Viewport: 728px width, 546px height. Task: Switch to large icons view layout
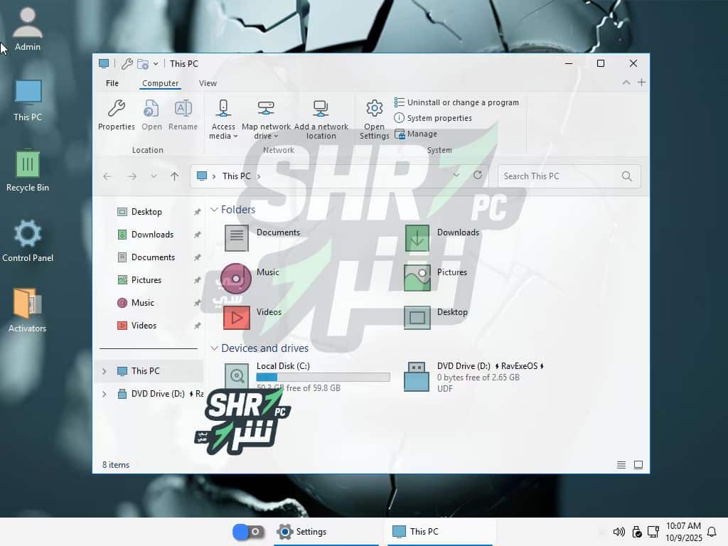point(638,465)
